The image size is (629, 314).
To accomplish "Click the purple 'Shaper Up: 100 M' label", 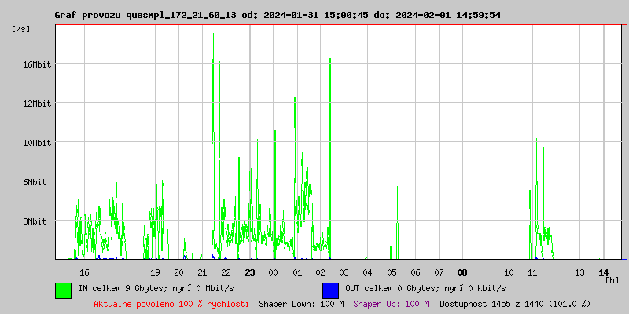I will [391, 304].
